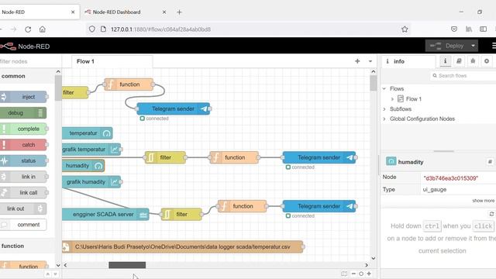Open the Pocket save icon

point(454,29)
